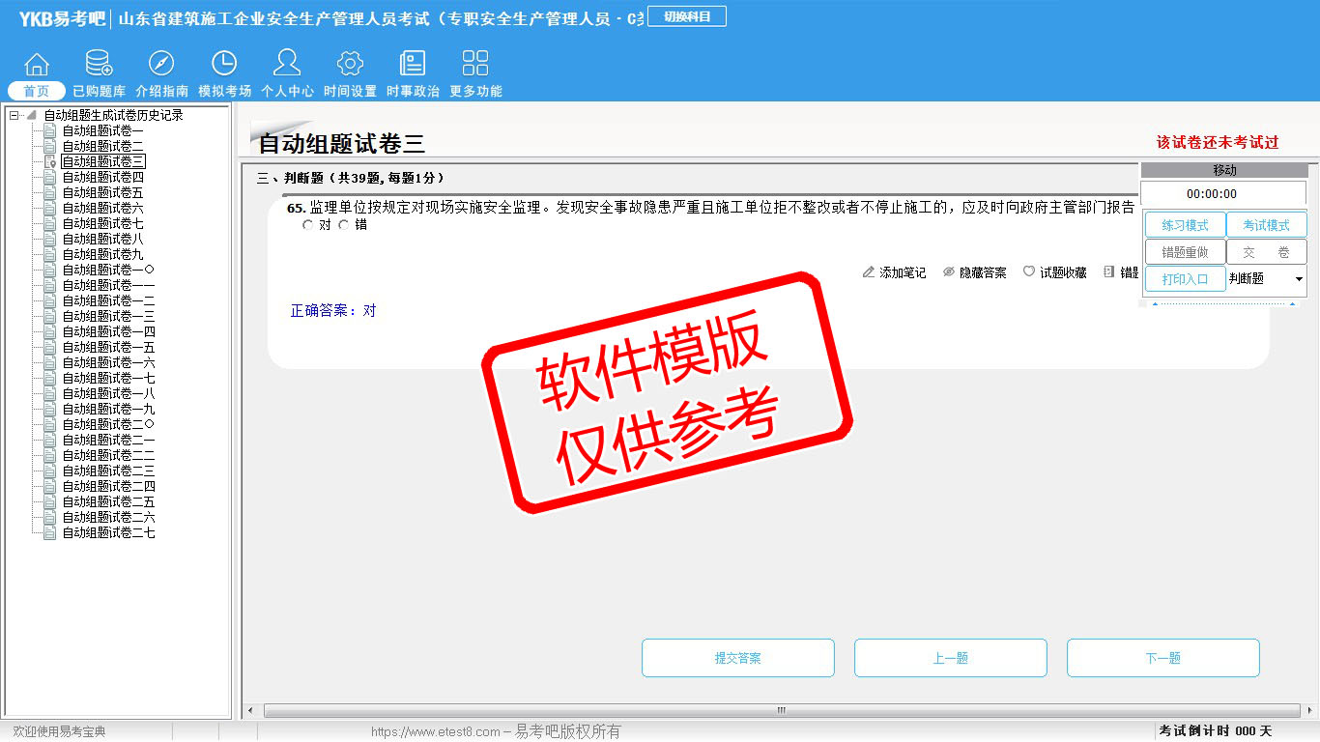The image size is (1320, 742).
Task: Toggle 隐藏答案 to hide the answer
Action: tap(974, 273)
